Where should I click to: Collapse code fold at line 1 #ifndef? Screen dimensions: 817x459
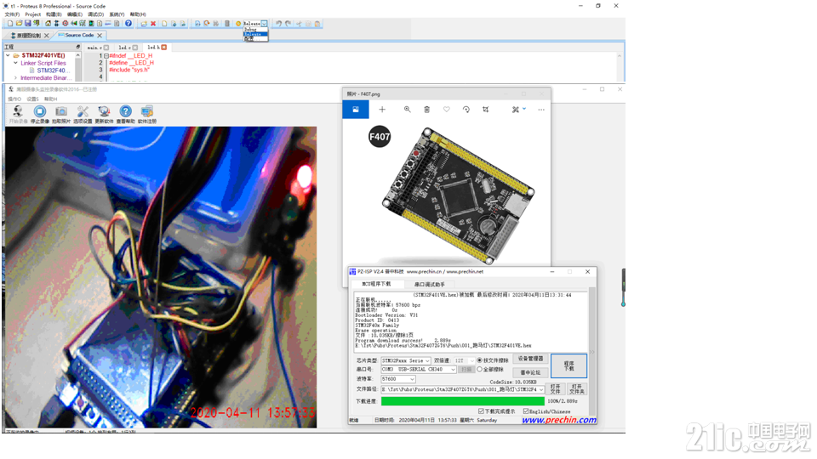tap(106, 56)
